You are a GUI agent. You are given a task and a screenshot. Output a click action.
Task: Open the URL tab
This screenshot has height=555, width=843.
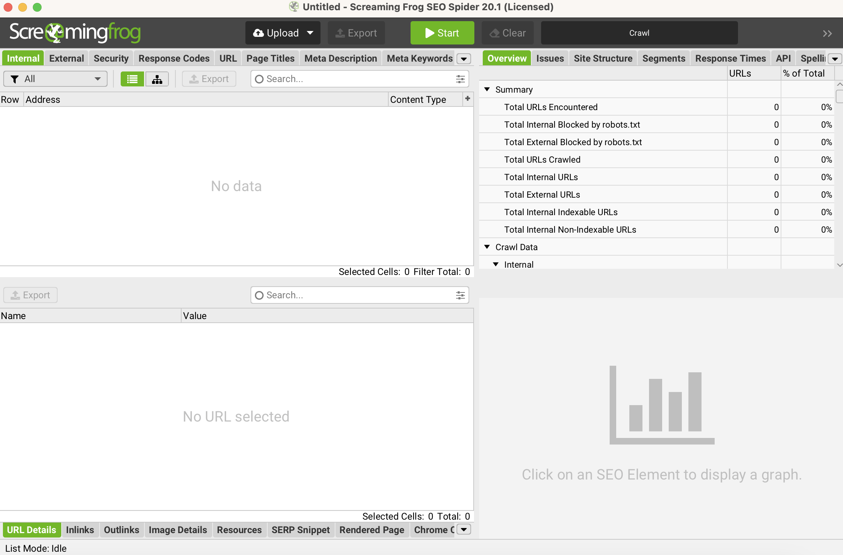click(228, 58)
